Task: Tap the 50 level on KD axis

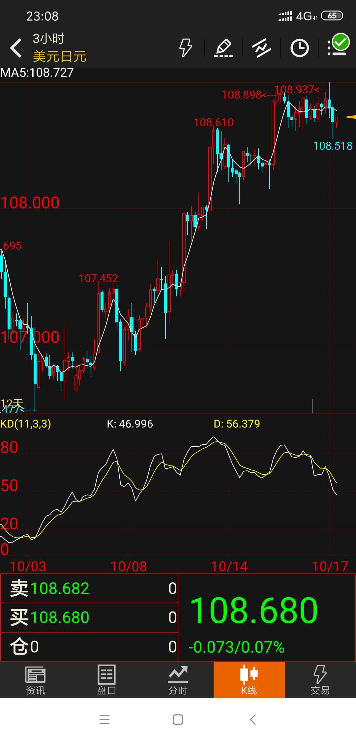Action: (x=9, y=486)
